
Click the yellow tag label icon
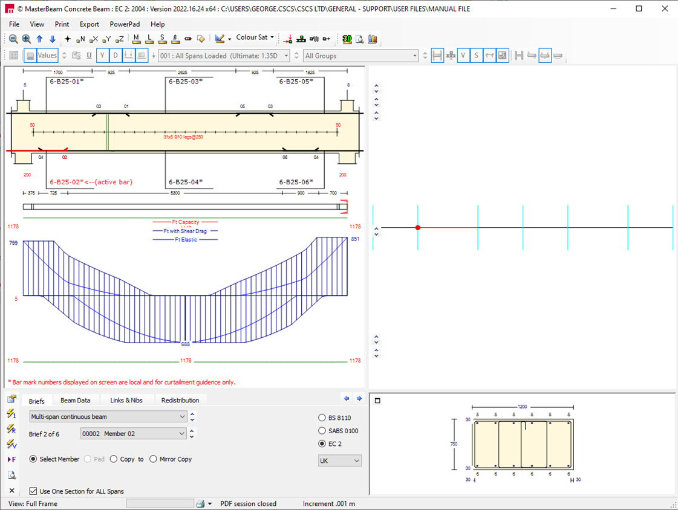click(x=201, y=39)
